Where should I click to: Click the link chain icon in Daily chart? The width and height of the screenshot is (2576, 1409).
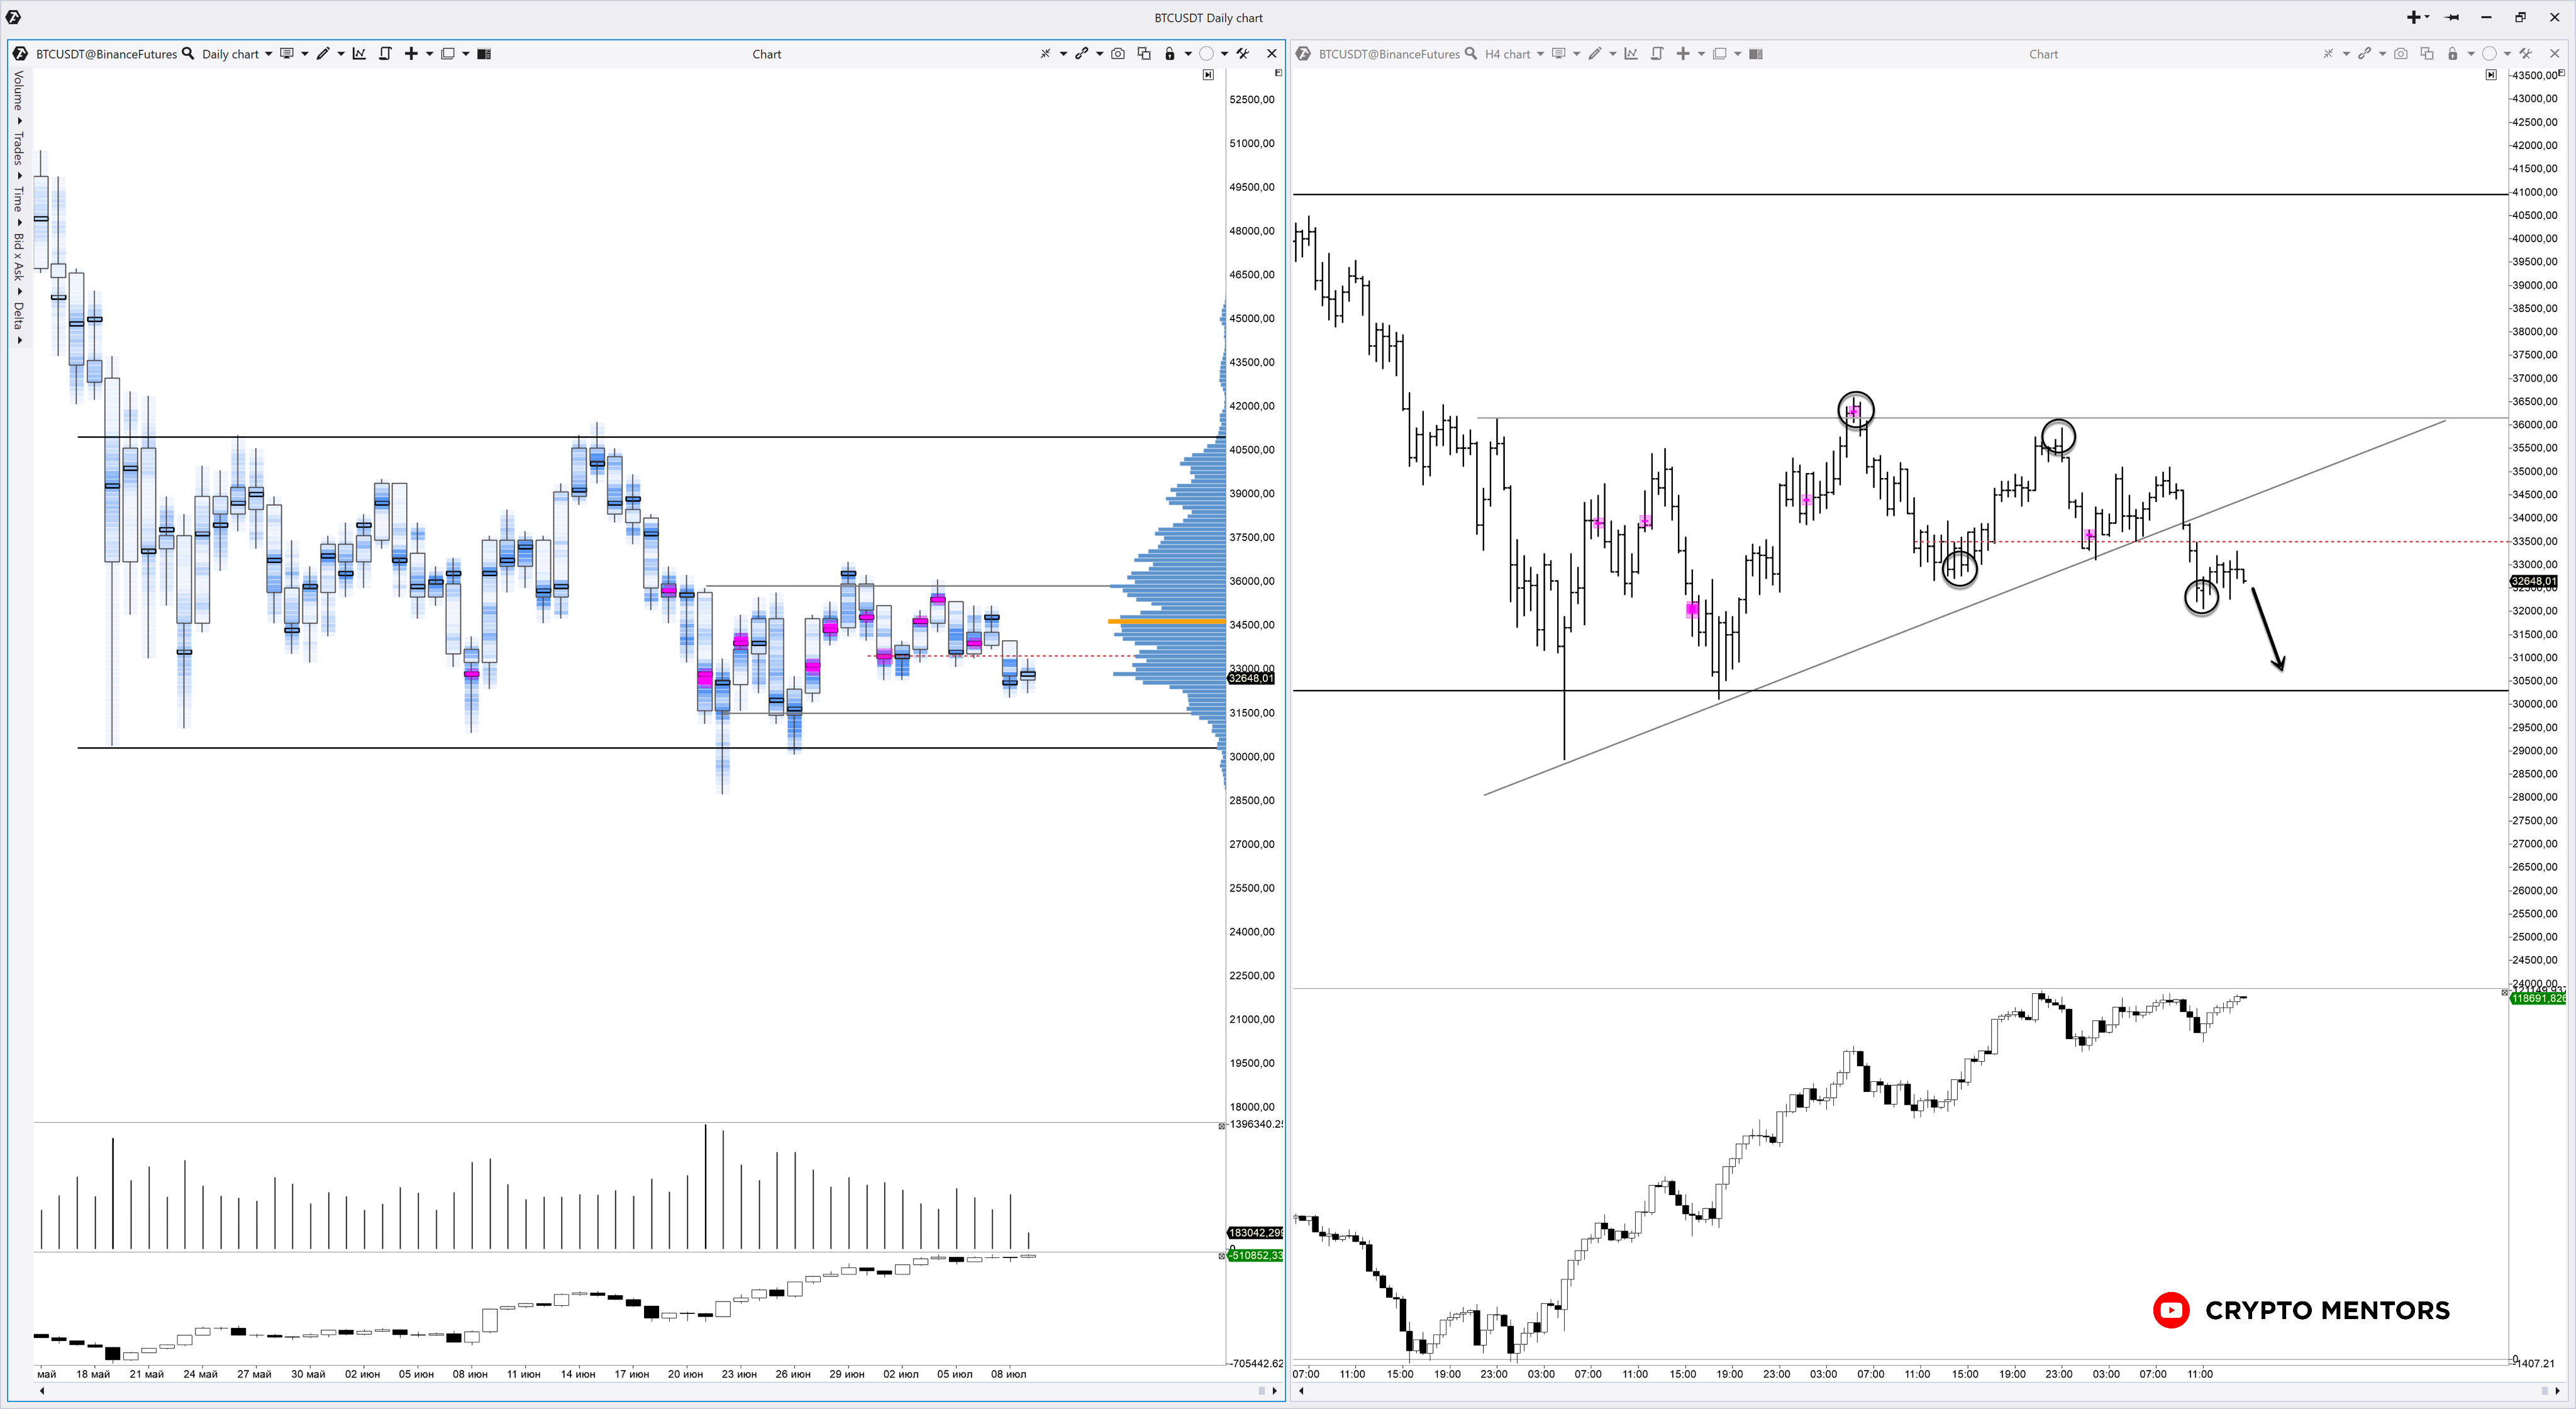pyautogui.click(x=1081, y=54)
